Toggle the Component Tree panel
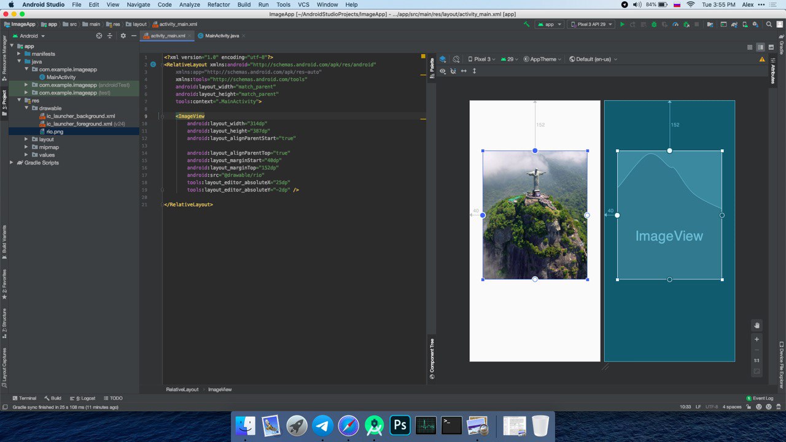 [432, 359]
